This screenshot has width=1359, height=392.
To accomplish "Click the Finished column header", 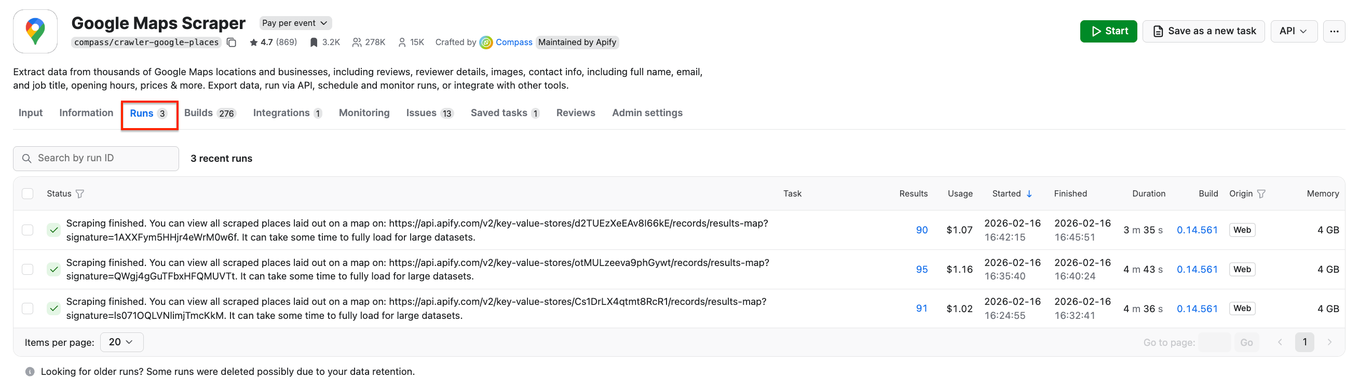I will 1070,194.
